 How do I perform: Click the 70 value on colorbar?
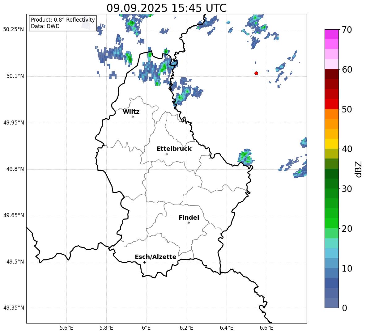pyautogui.click(x=347, y=30)
